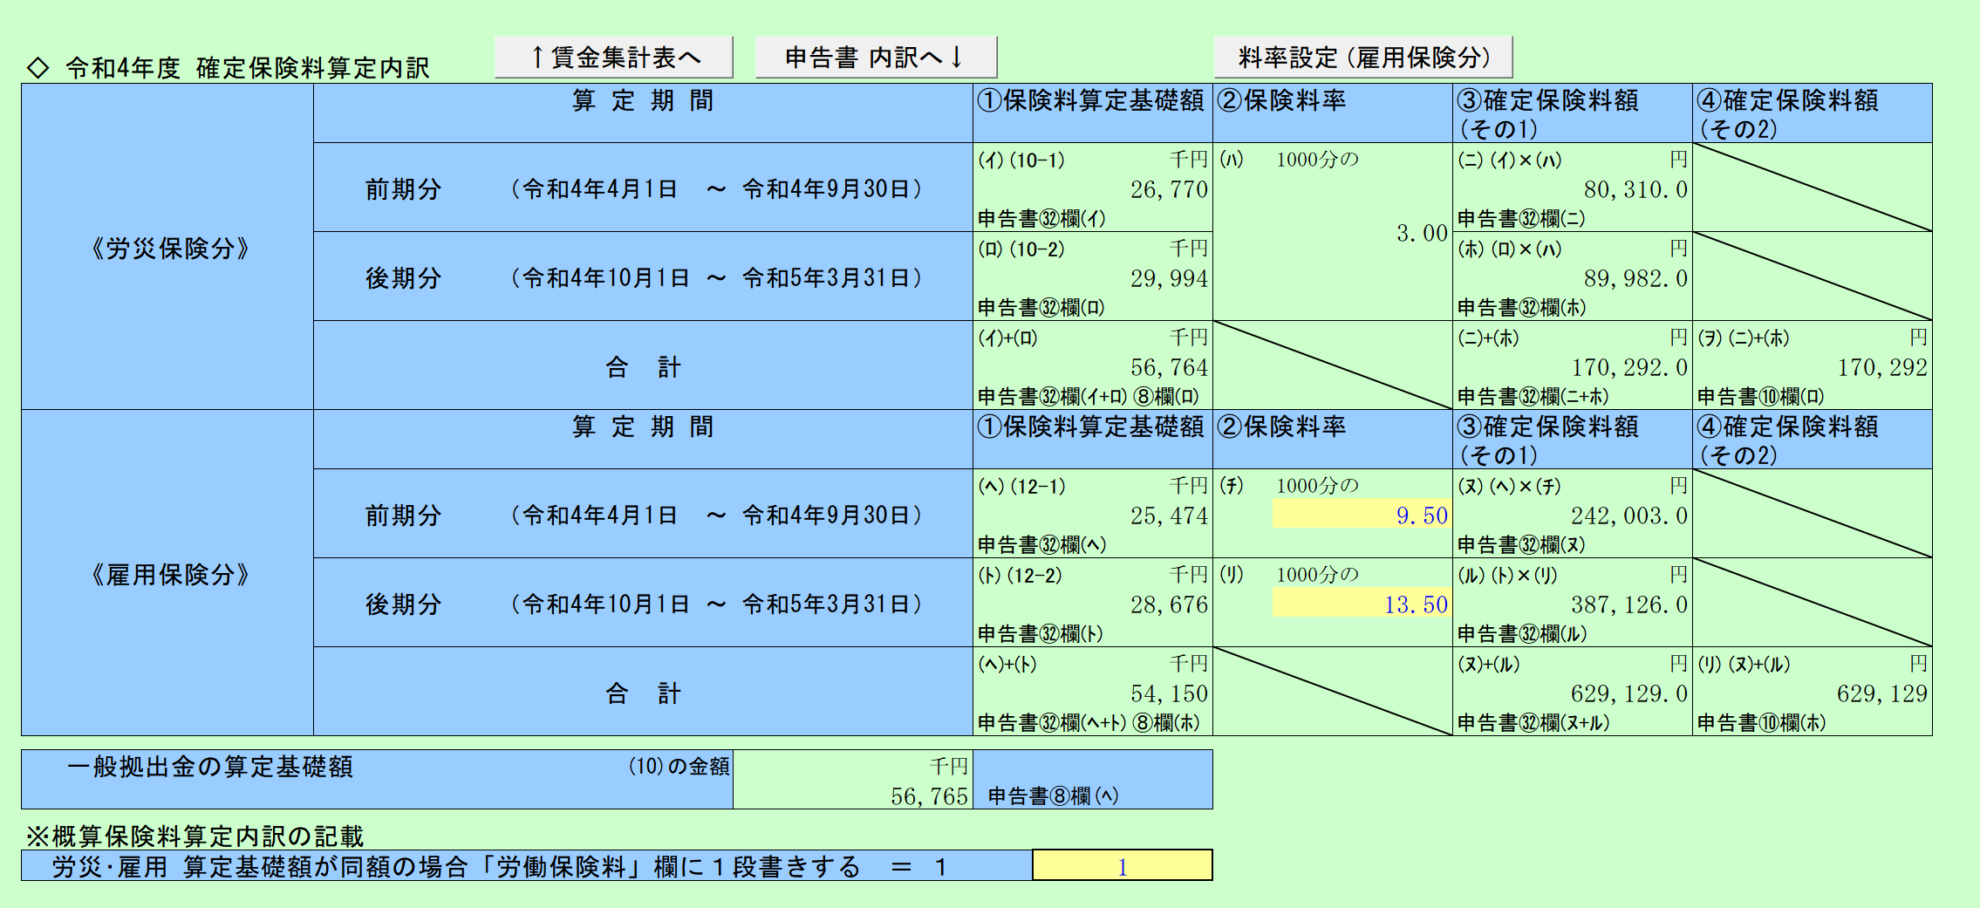The width and height of the screenshot is (1980, 908).
Task: Click the 《雇用保険分》 section label
Action: coord(169,575)
